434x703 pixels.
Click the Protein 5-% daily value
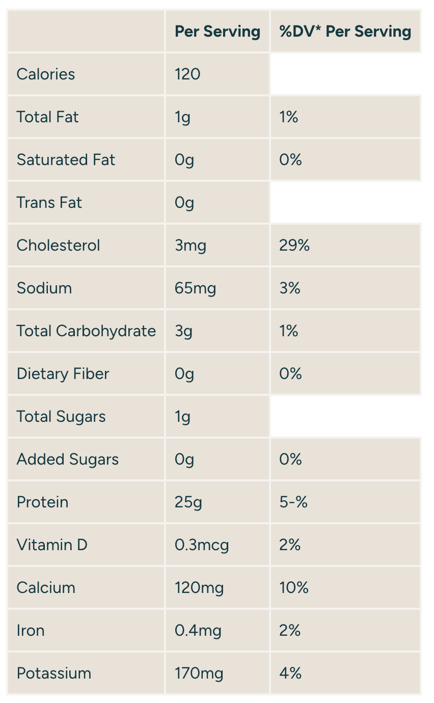click(x=293, y=502)
